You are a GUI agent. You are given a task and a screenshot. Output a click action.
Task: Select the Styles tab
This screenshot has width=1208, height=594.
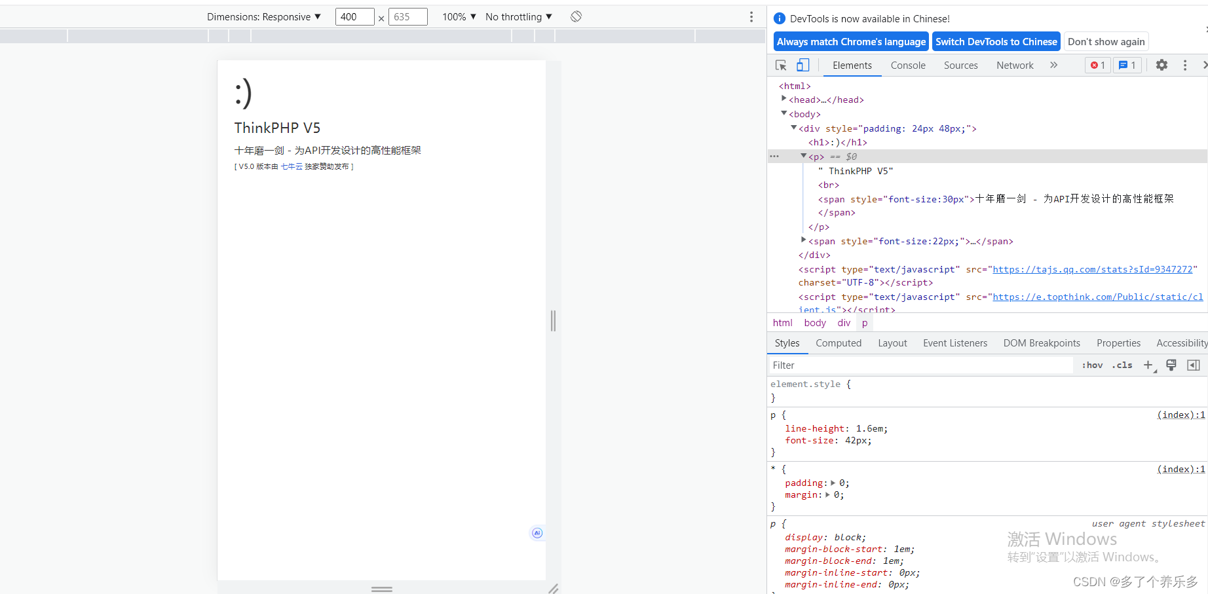[787, 343]
